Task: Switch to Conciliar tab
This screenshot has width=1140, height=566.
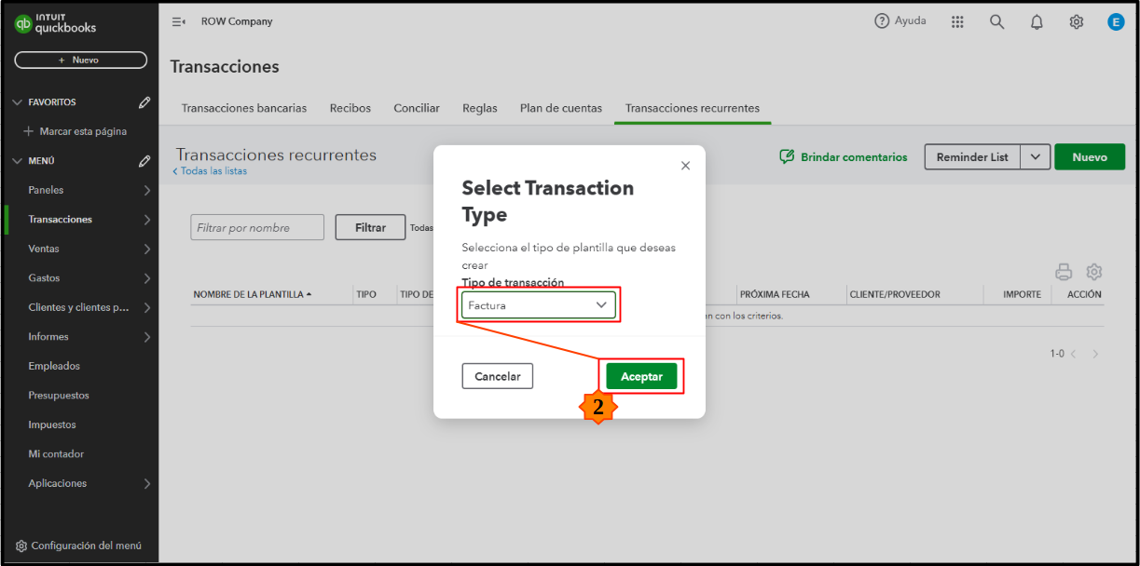Action: coord(417,108)
